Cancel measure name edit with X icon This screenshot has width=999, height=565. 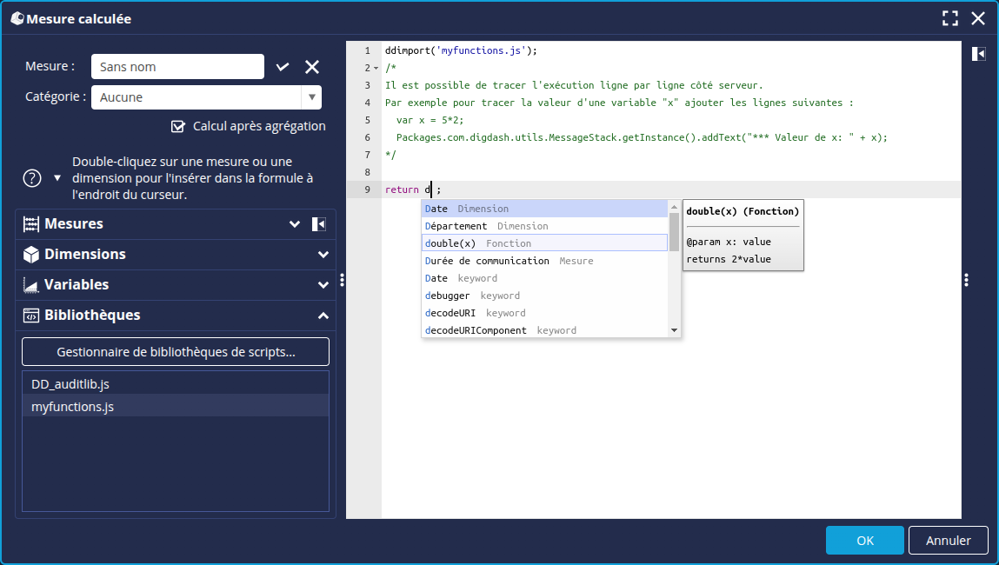pos(312,67)
